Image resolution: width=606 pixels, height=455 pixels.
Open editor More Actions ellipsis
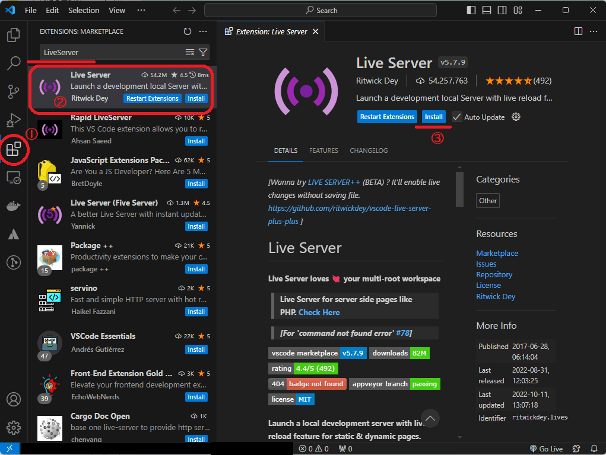tap(594, 31)
